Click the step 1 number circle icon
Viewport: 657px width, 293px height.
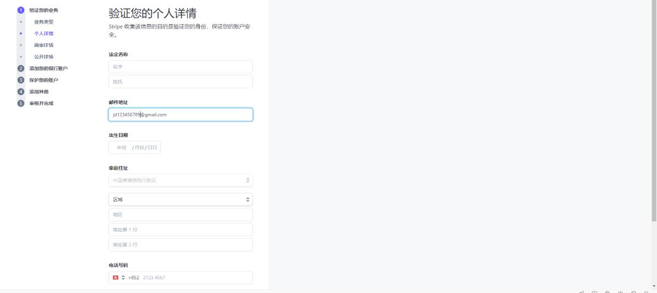pos(21,10)
